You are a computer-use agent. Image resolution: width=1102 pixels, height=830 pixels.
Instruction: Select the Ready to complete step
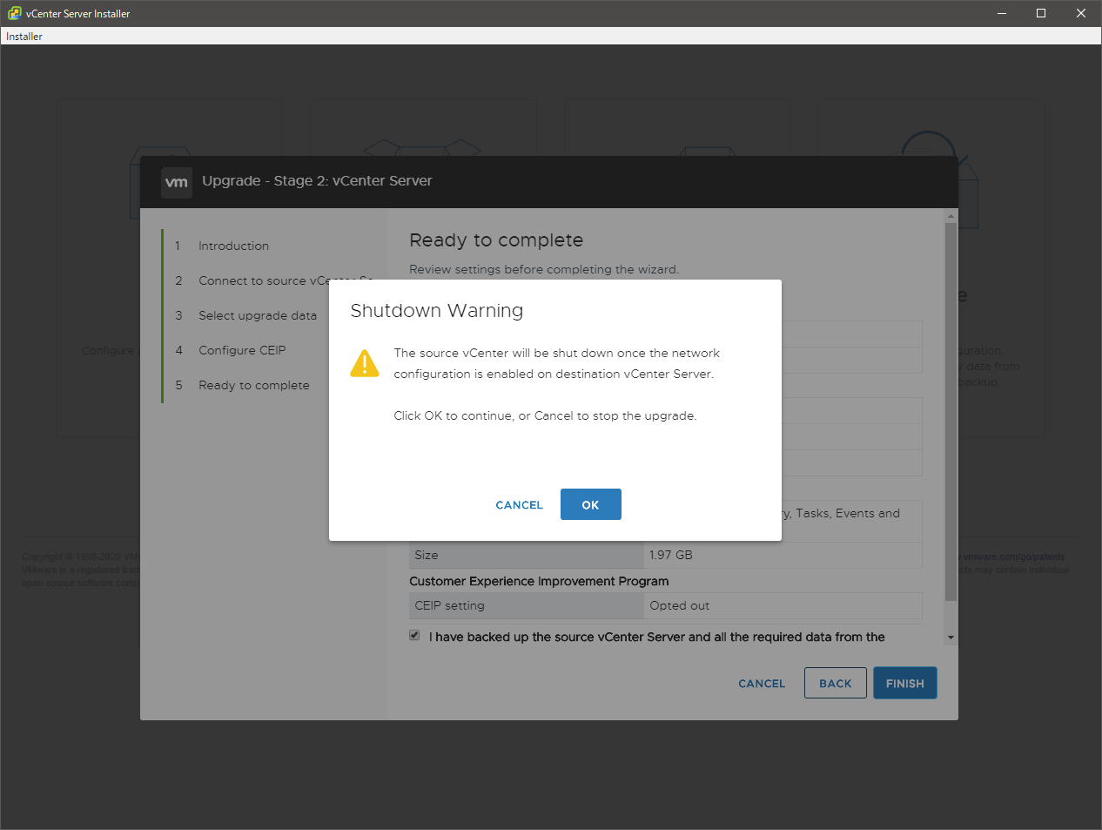(253, 386)
